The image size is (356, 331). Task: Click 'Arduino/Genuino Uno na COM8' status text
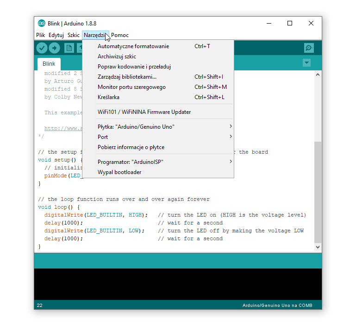277,306
